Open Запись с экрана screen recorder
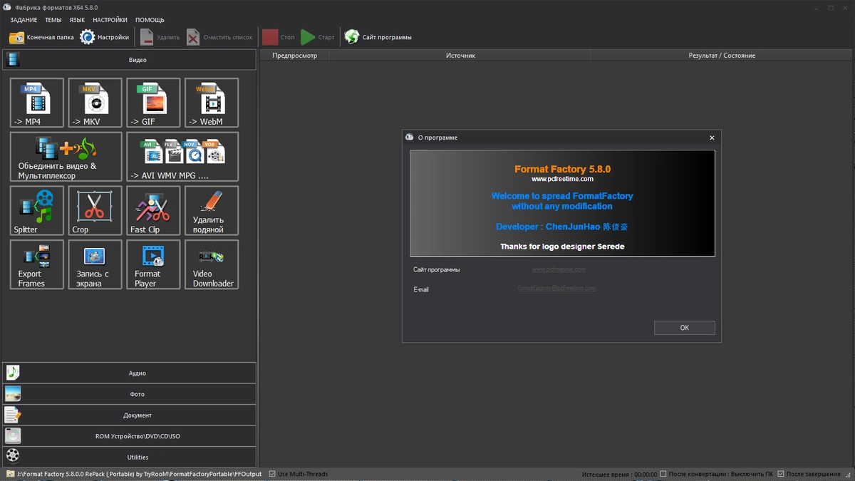This screenshot has width=855, height=481. 95,264
